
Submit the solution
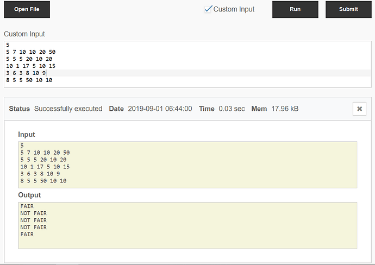point(348,9)
